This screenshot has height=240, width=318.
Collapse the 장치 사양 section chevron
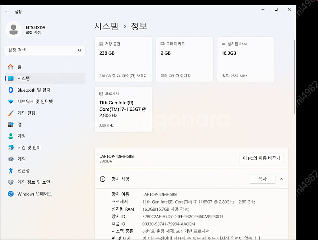click(281, 179)
